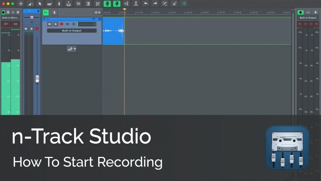The width and height of the screenshot is (321, 181).
Task: Open the add track dropdown arrow
Action: [x=75, y=49]
